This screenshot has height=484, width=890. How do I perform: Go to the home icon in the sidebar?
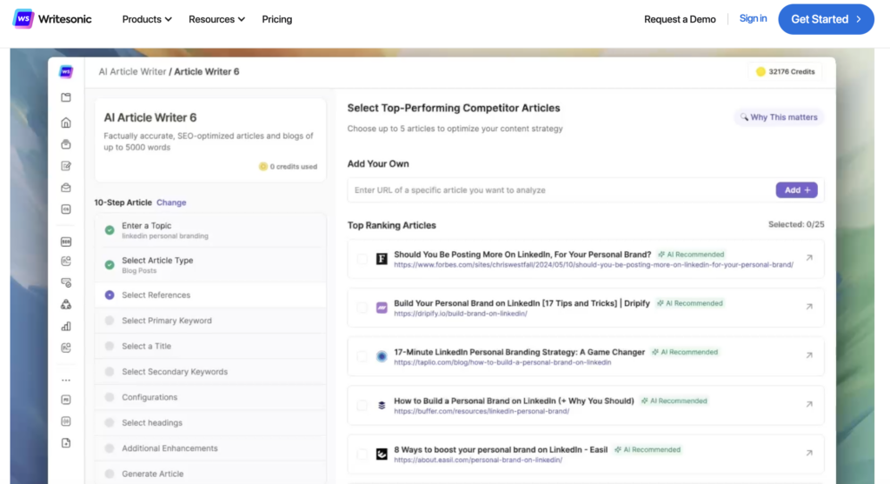(x=66, y=123)
